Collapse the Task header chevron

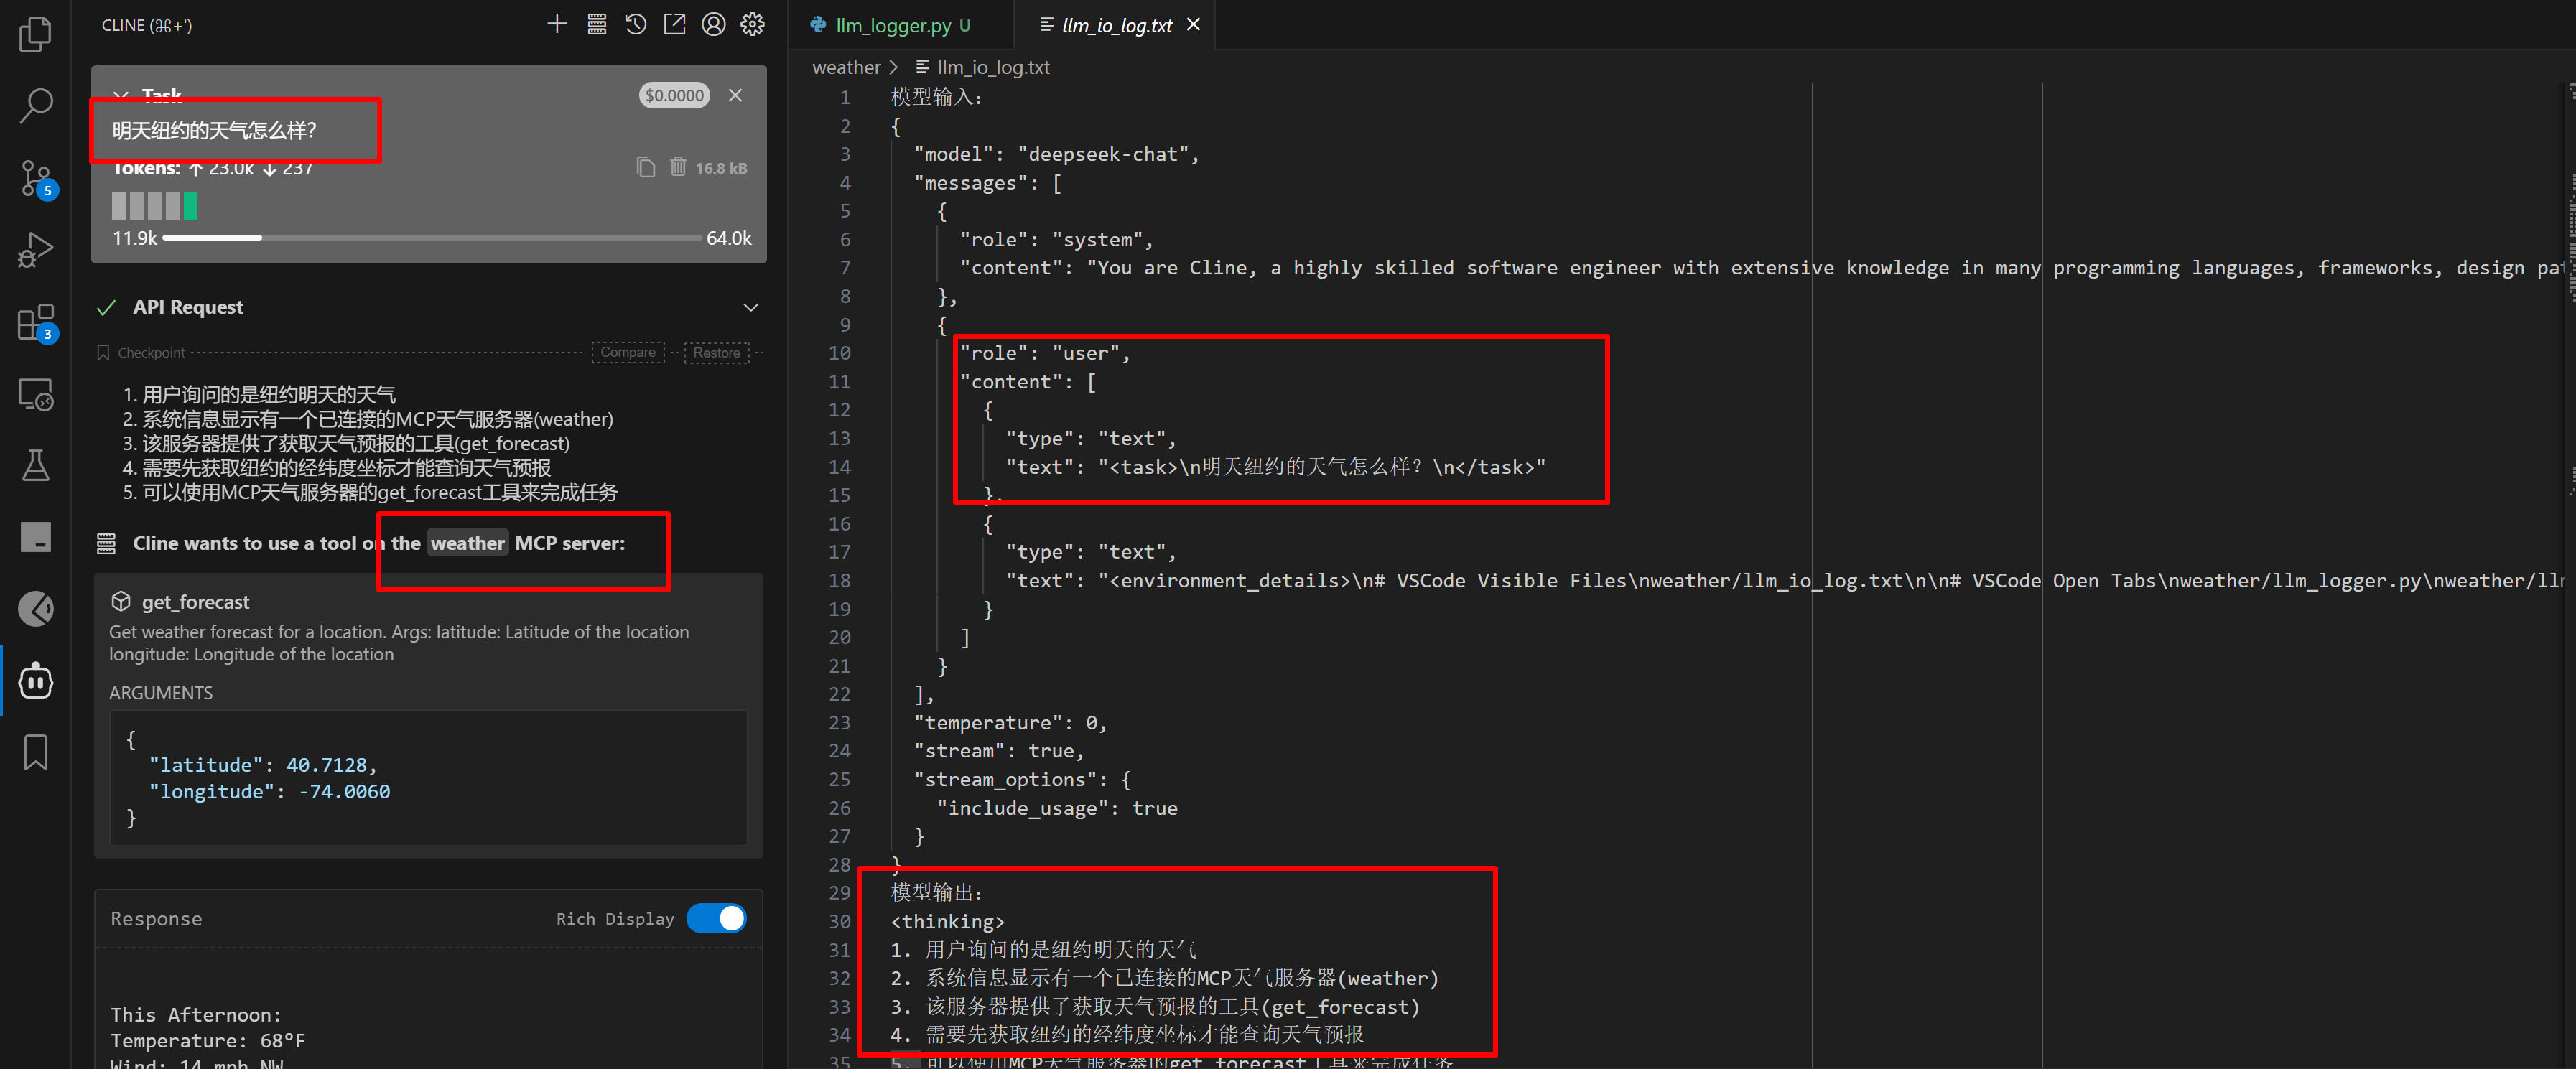click(x=121, y=95)
